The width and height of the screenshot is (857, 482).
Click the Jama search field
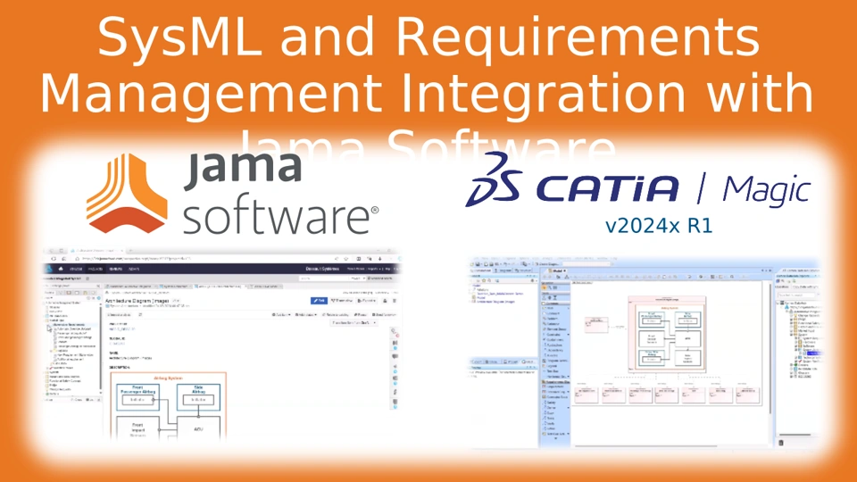(x=323, y=278)
